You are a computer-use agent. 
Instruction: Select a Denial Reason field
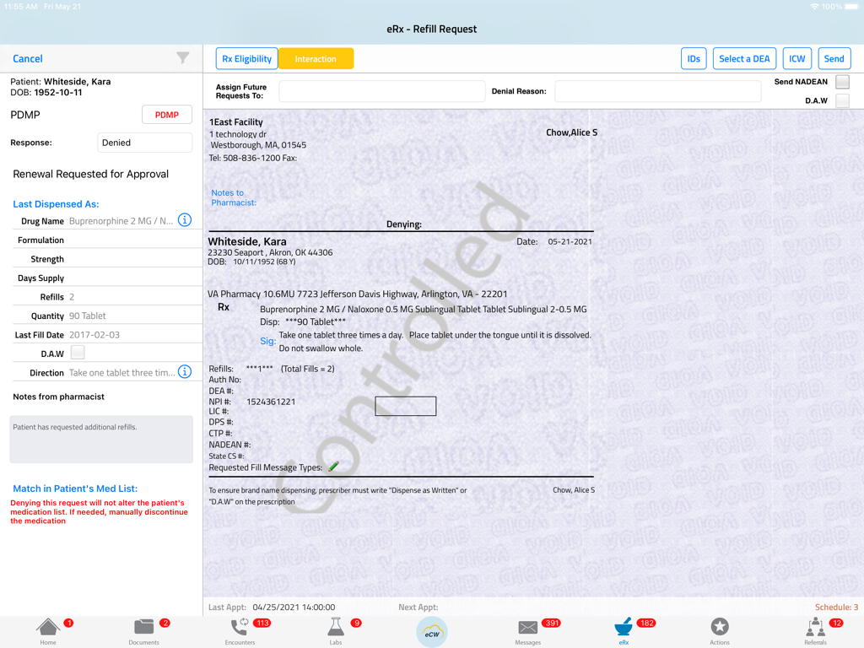tap(657, 91)
